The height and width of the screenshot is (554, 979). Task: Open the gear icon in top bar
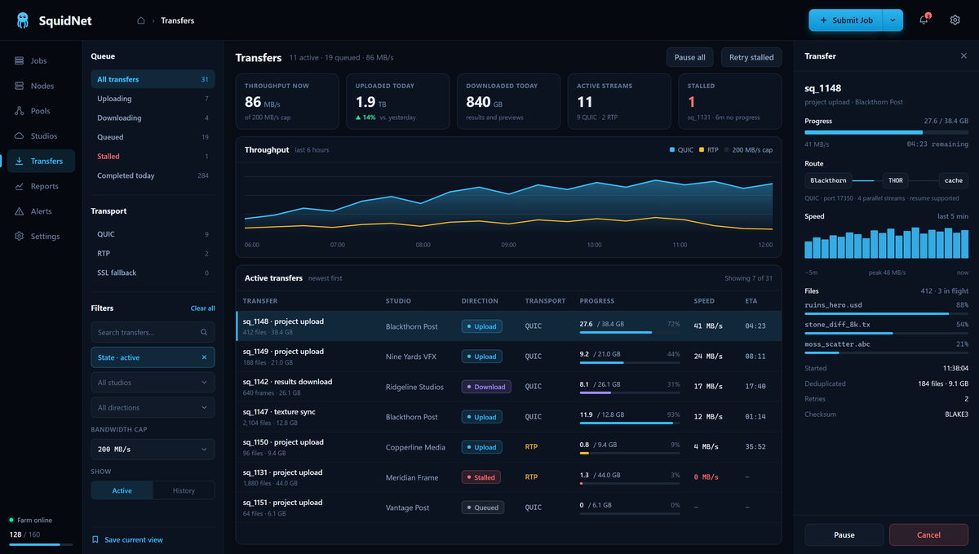955,20
